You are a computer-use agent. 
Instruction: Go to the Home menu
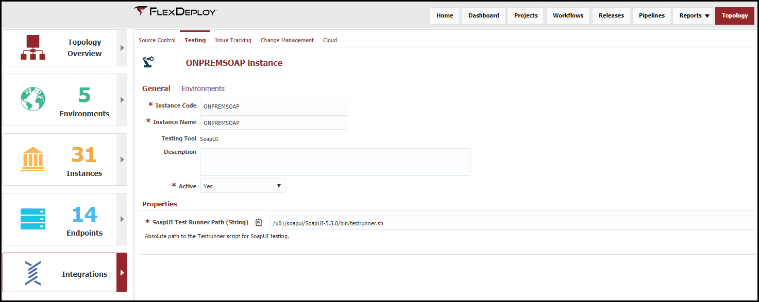pyautogui.click(x=445, y=15)
